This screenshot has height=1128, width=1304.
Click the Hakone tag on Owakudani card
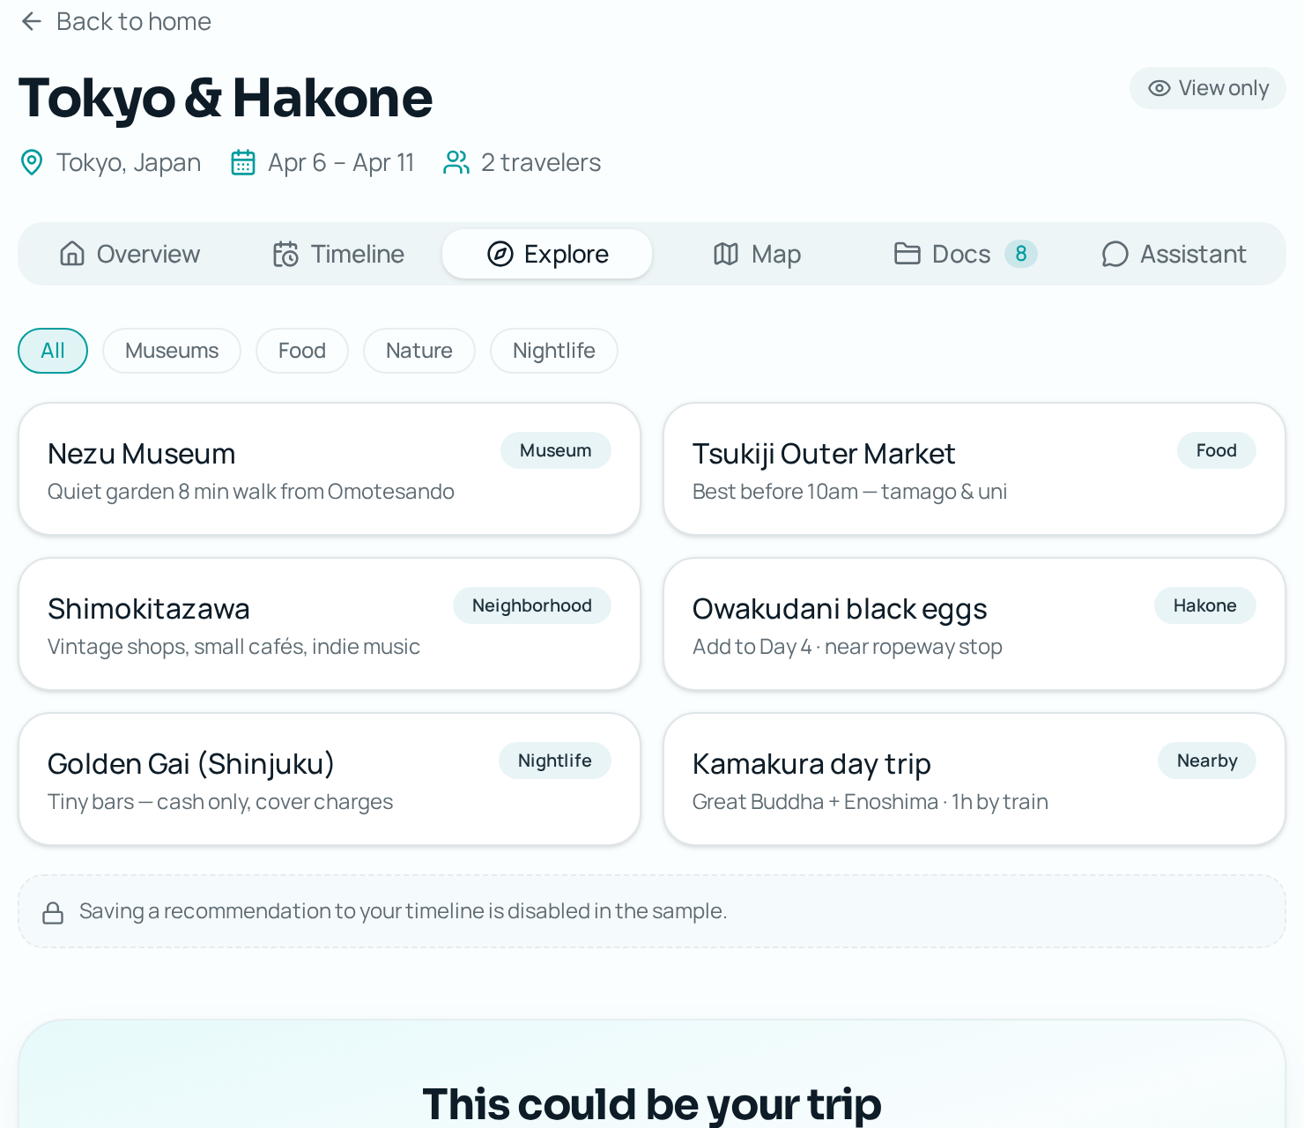pos(1205,605)
